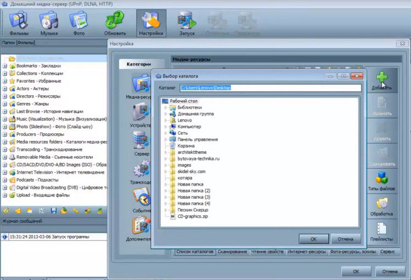Click the Каталог path input field
Image resolution: width=411 pixels, height=280 pixels.
(270, 88)
